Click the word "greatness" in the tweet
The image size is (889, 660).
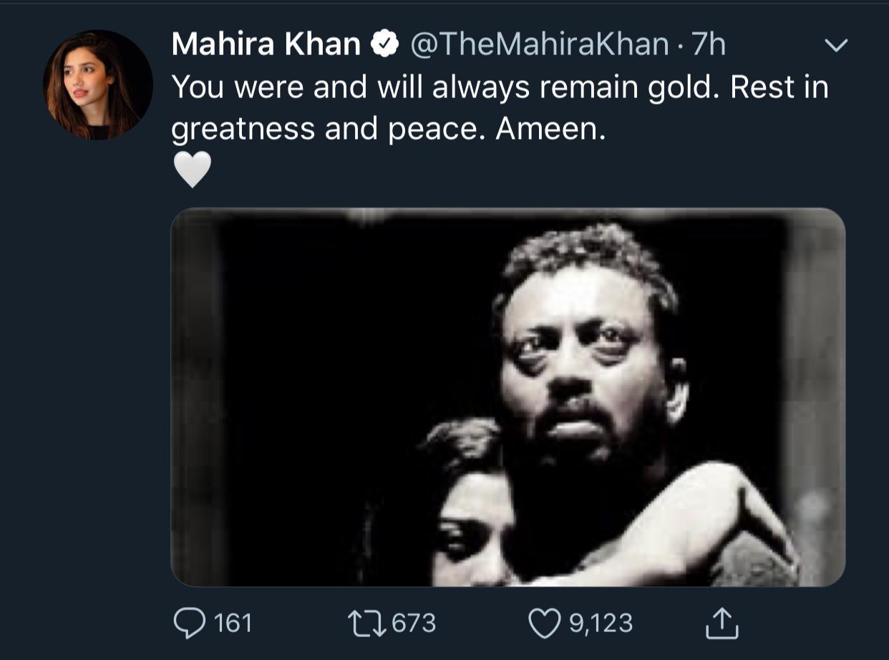point(243,129)
